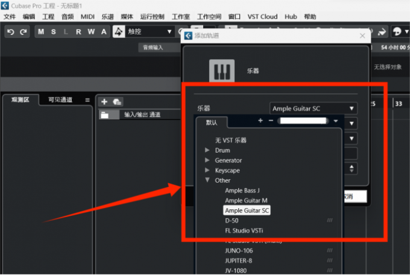Open the 窗口 menu
Image resolution: width=410 pixels, height=275 pixels.
tap(235, 17)
